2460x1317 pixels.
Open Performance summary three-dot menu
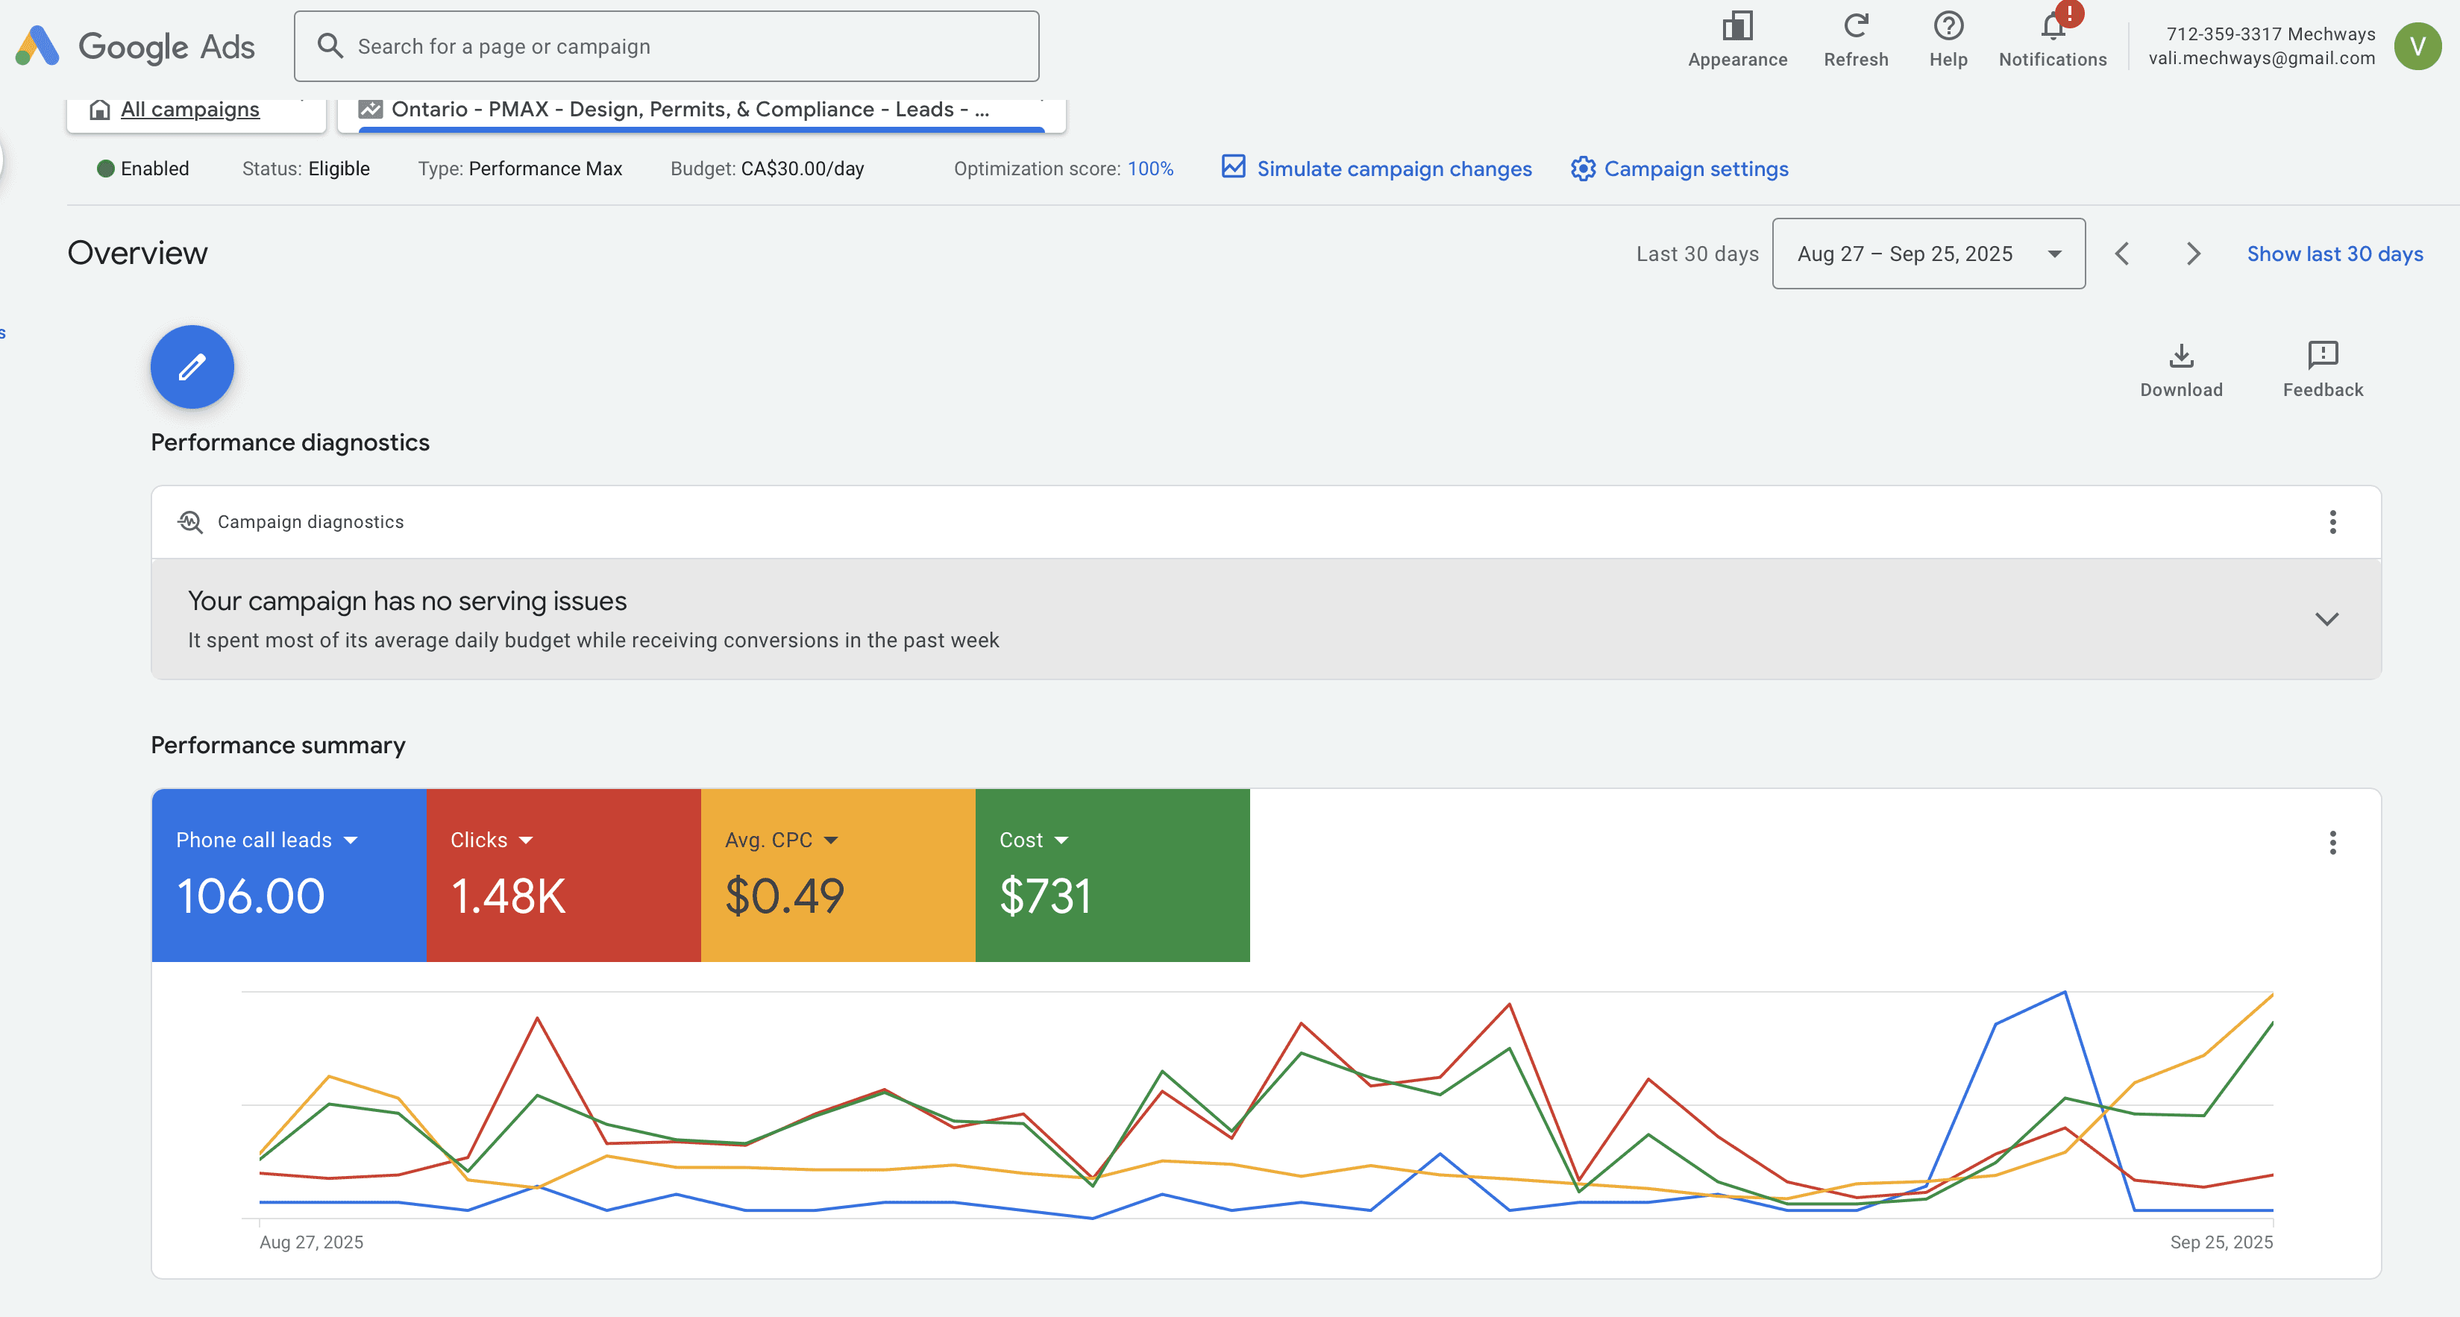[2332, 843]
